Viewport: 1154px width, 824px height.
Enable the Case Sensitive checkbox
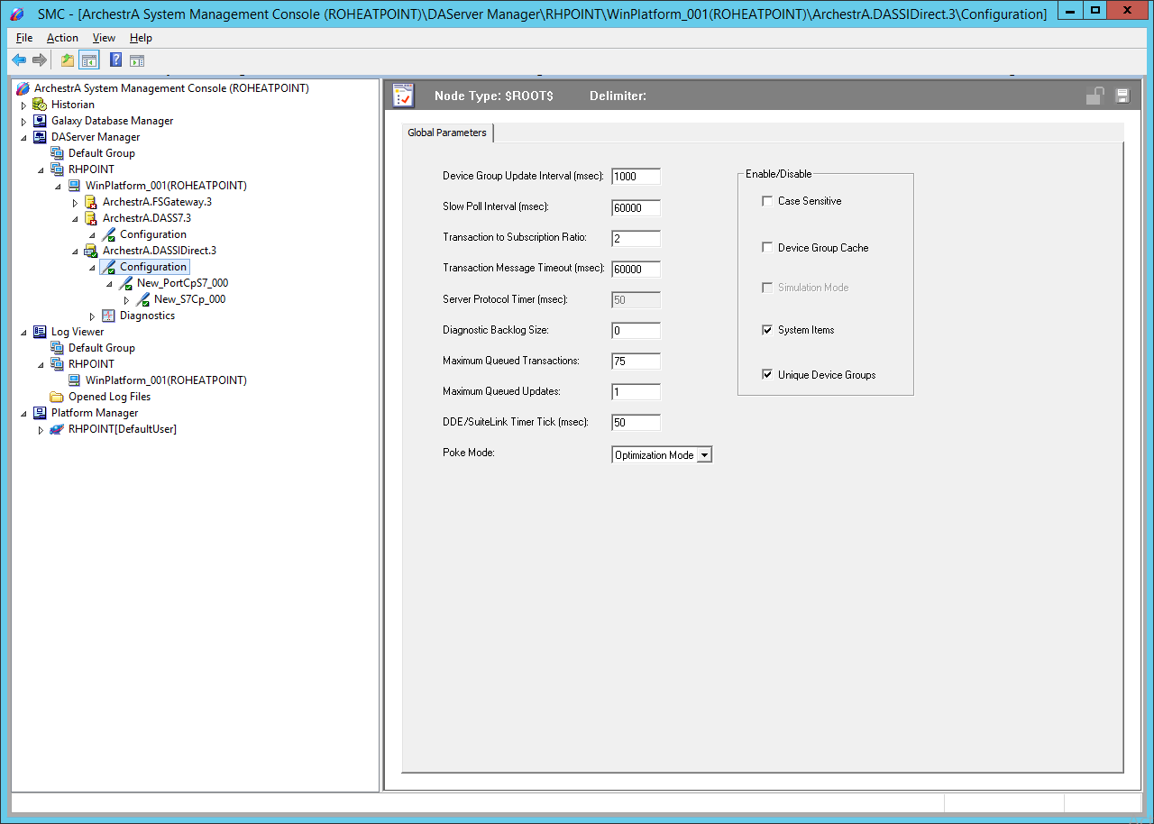pyautogui.click(x=767, y=201)
